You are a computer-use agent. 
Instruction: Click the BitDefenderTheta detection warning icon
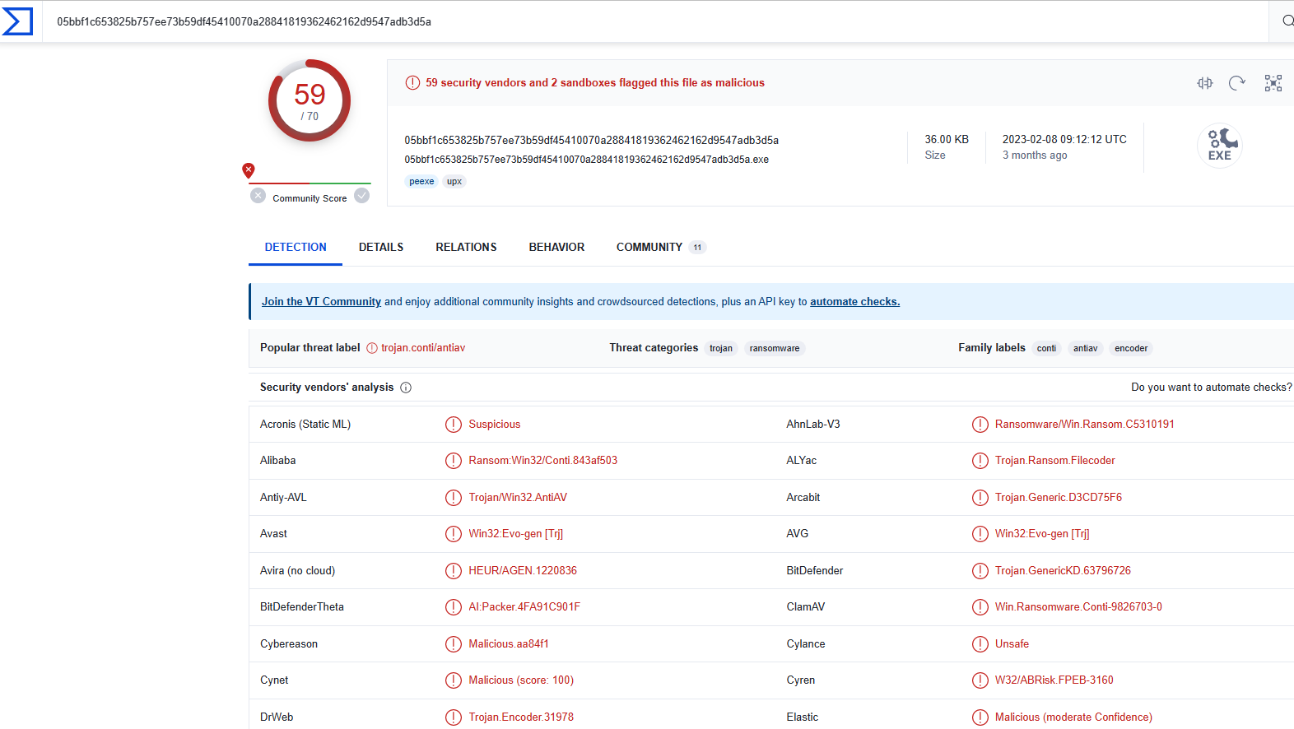coord(454,607)
